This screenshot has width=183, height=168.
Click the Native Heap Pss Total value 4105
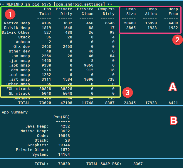coord(46,23)
